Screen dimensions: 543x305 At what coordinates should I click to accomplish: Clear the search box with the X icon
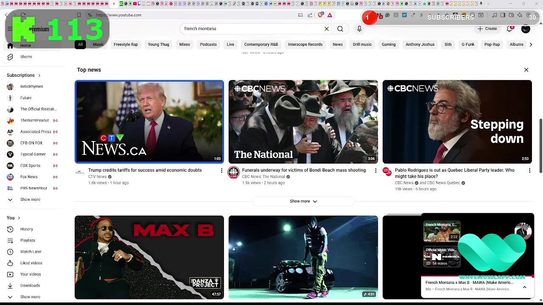(x=327, y=29)
